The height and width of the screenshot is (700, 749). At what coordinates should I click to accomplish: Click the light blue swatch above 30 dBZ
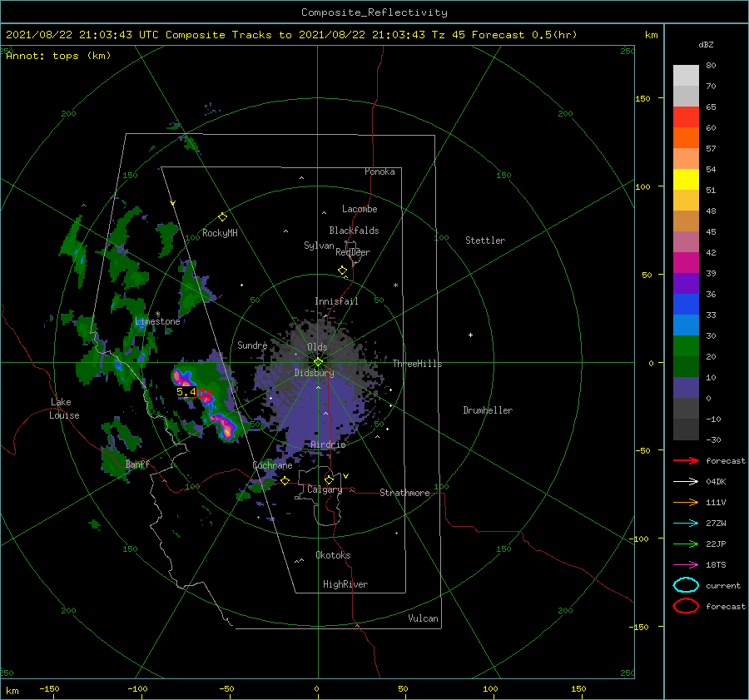click(x=686, y=325)
